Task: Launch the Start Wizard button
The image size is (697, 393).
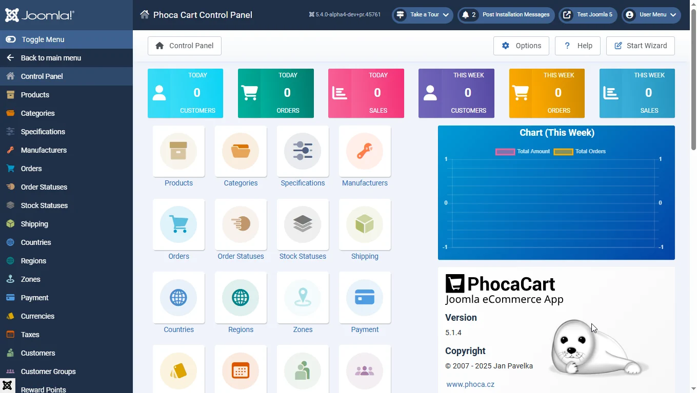Action: (641, 46)
